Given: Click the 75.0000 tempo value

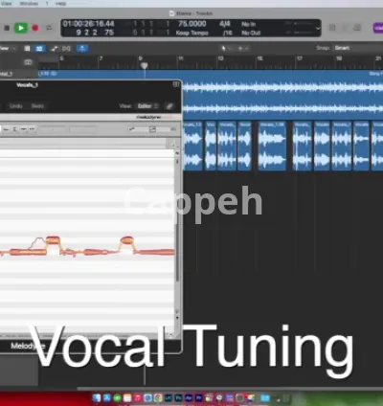Looking at the screenshot, I should pos(191,24).
